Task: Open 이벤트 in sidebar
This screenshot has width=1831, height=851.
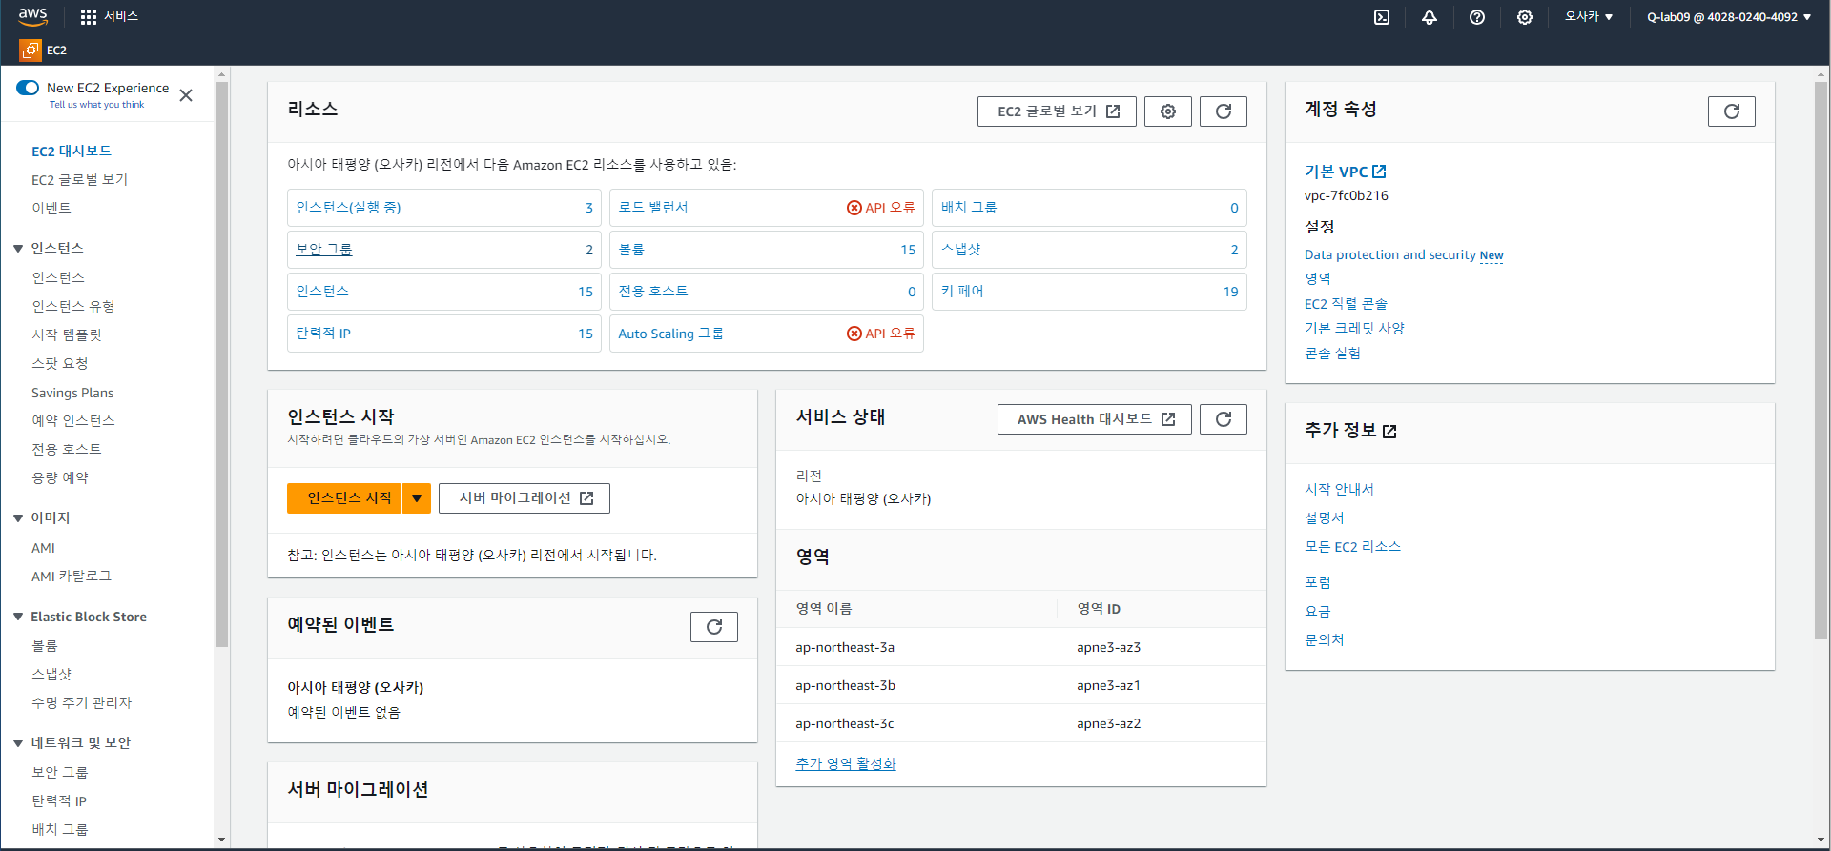Action: tap(51, 209)
